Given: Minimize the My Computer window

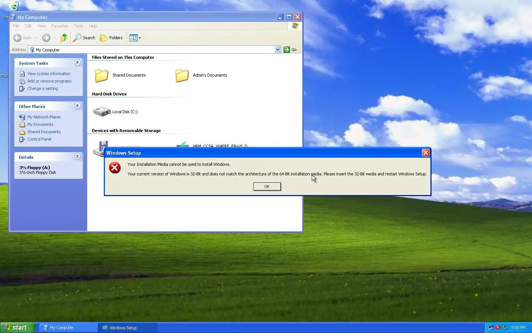Looking at the screenshot, I should (x=280, y=17).
